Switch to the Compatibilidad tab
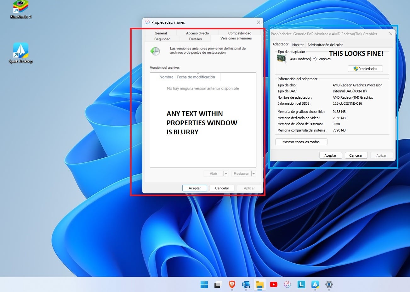The image size is (410, 292). click(x=240, y=33)
